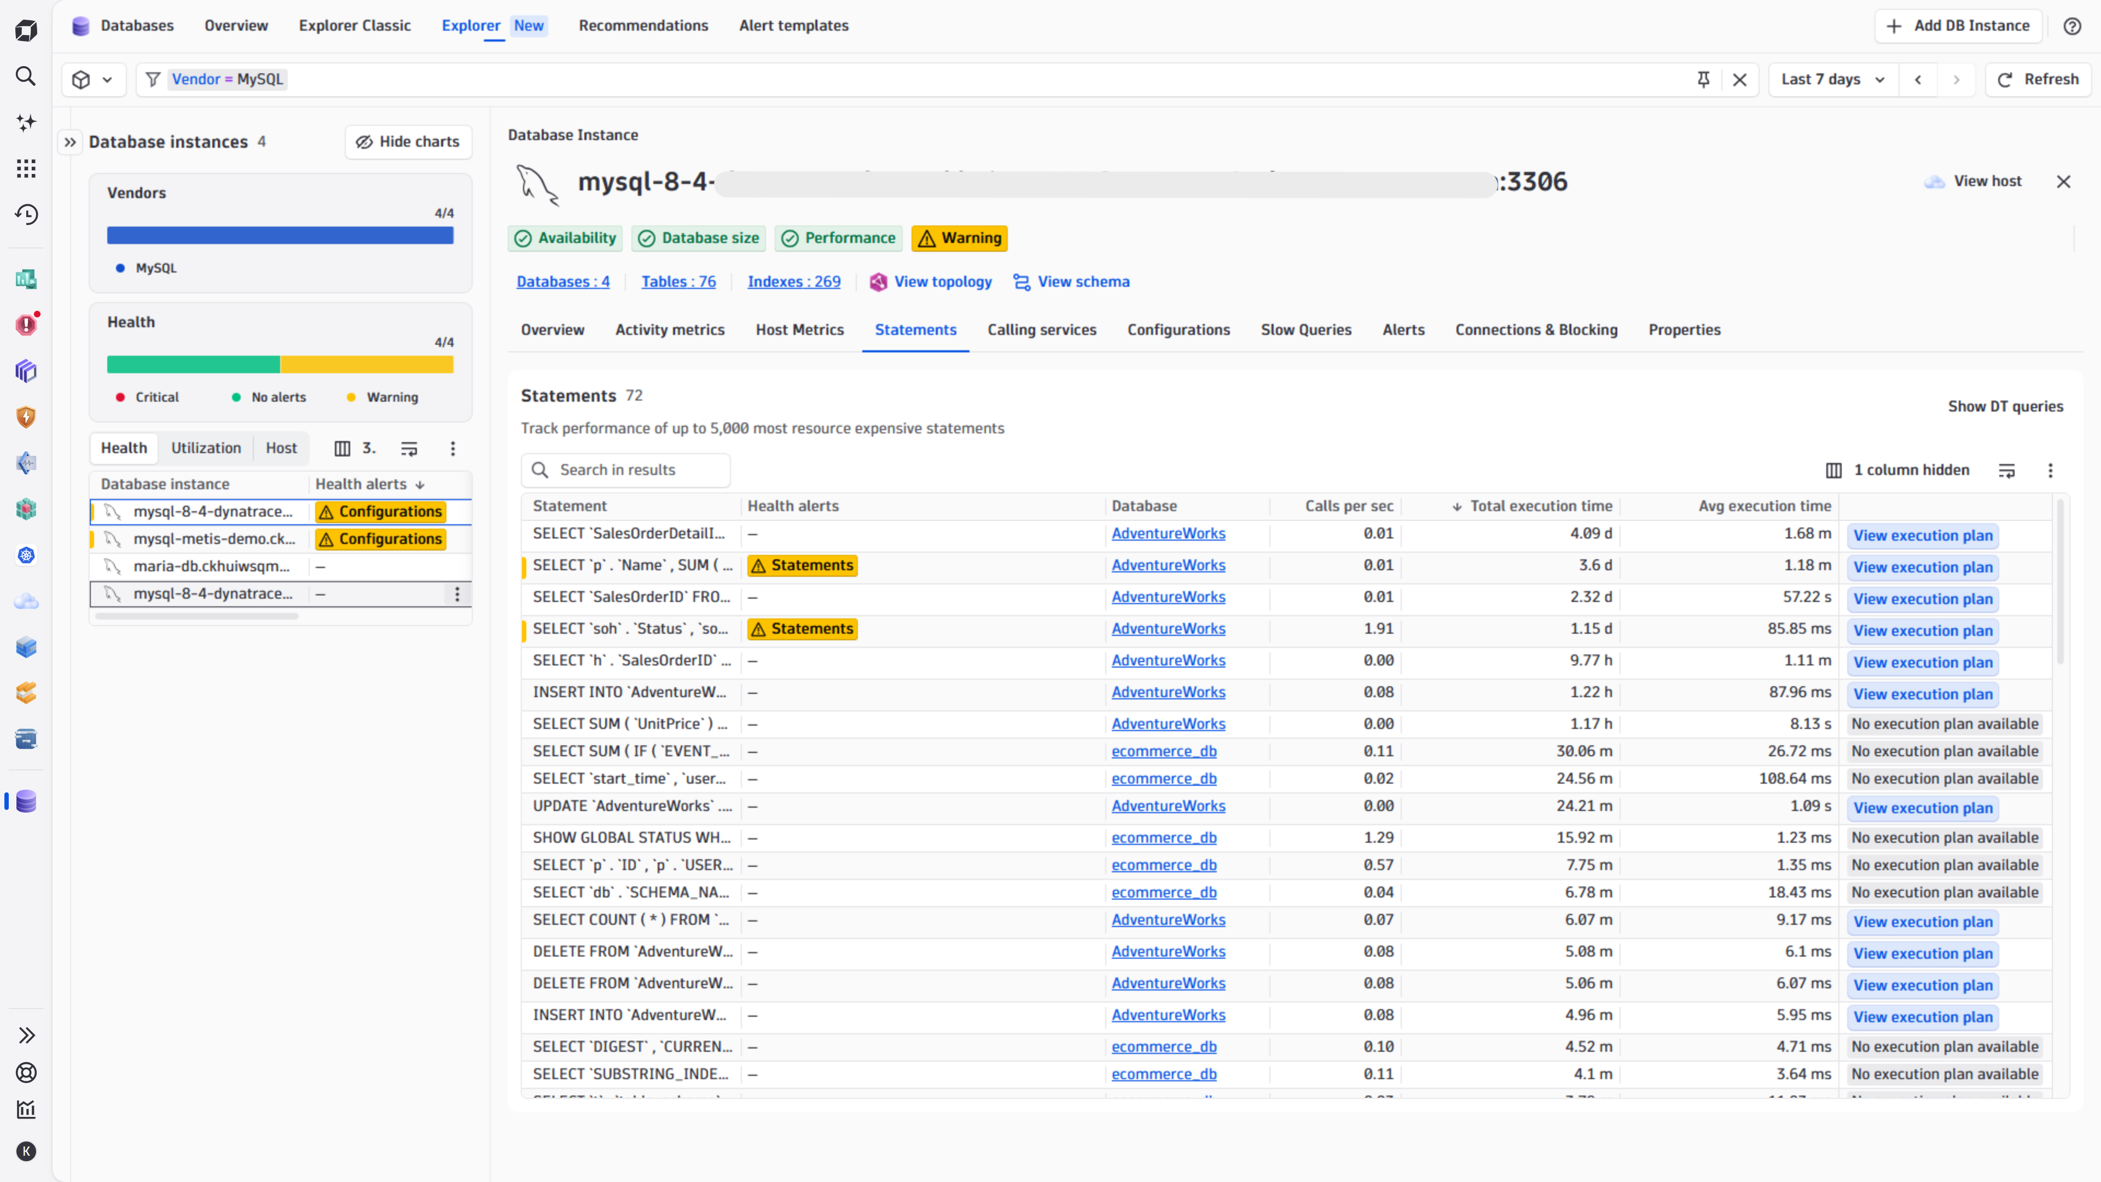This screenshot has height=1182, width=2101.
Task: Open the Databases app icon in sidebar
Action: pos(26,801)
